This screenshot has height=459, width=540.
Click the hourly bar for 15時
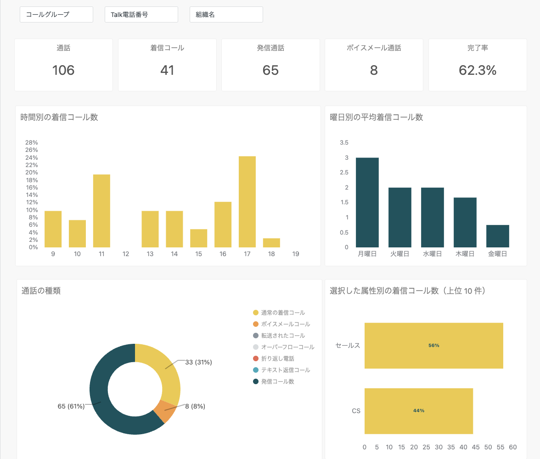[x=199, y=238]
